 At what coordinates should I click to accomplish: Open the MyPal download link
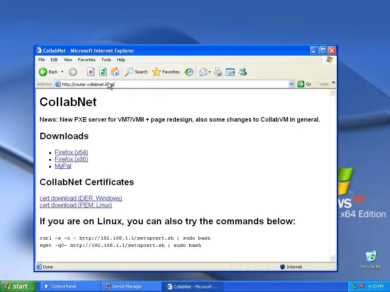pos(63,166)
